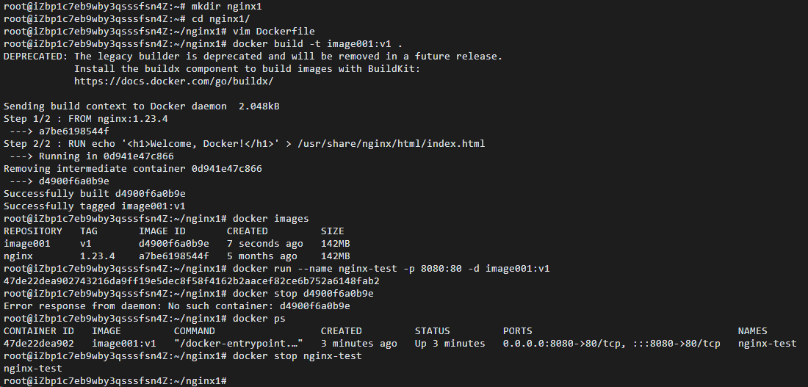The height and width of the screenshot is (387, 808).
Task: Click the nginx 1.23.4 tag entry
Action: pos(98,256)
